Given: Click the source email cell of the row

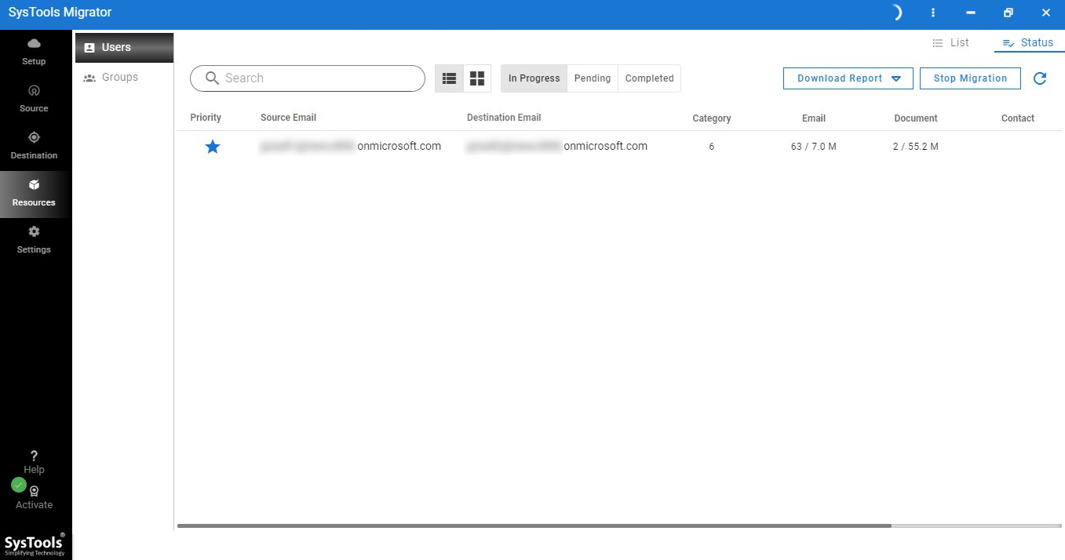Looking at the screenshot, I should 351,146.
